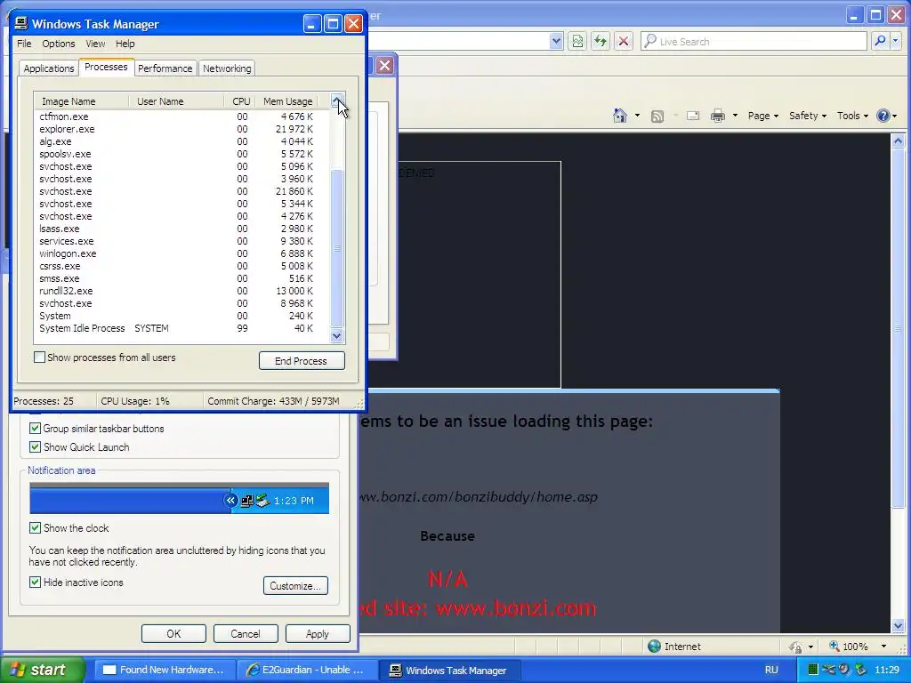Open the address bar dropdown arrow in IE
911x683 pixels.
click(x=556, y=41)
